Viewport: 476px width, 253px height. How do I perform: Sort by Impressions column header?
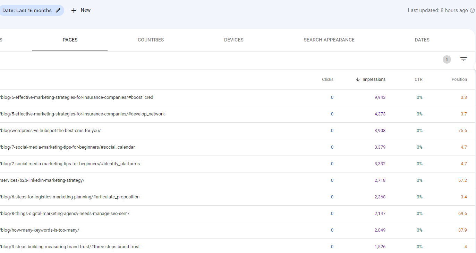click(x=374, y=79)
